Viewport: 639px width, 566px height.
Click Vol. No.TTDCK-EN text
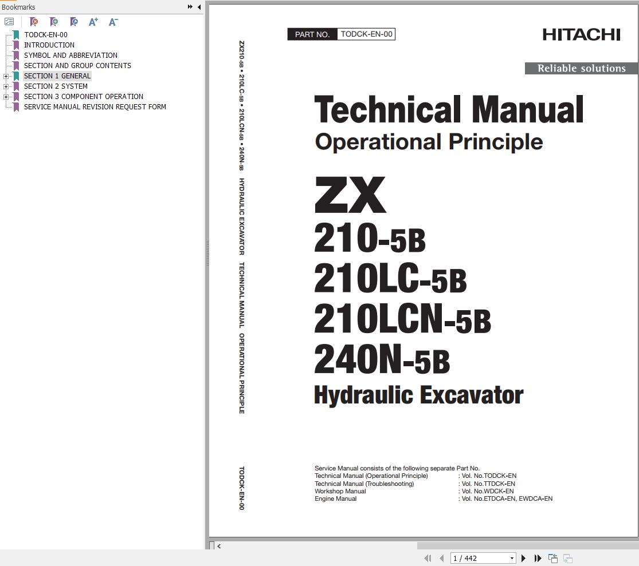coord(488,484)
